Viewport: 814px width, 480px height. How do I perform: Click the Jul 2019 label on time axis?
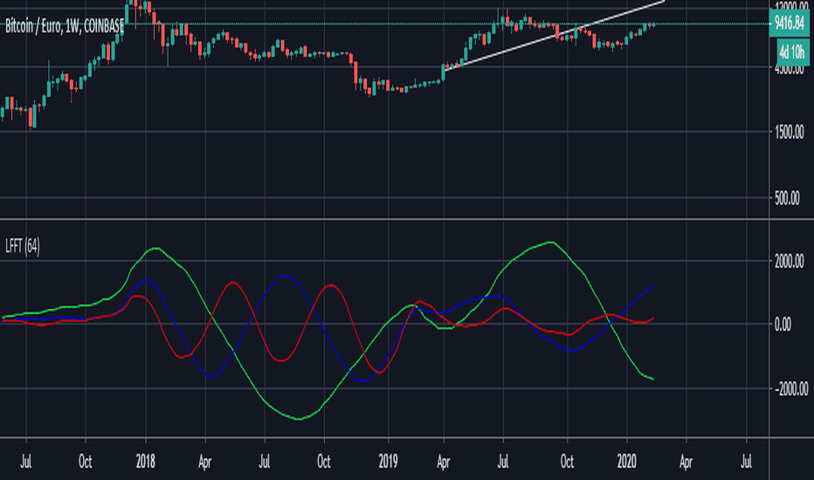[502, 461]
